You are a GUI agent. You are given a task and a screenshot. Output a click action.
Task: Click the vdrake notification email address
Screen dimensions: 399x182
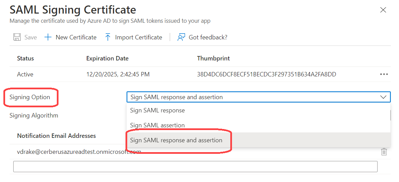coord(79,152)
